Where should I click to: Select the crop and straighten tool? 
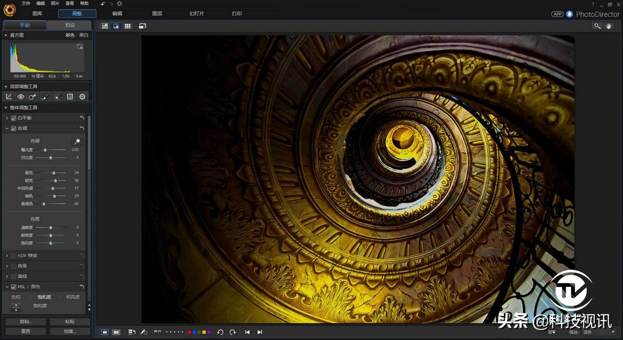[8, 97]
